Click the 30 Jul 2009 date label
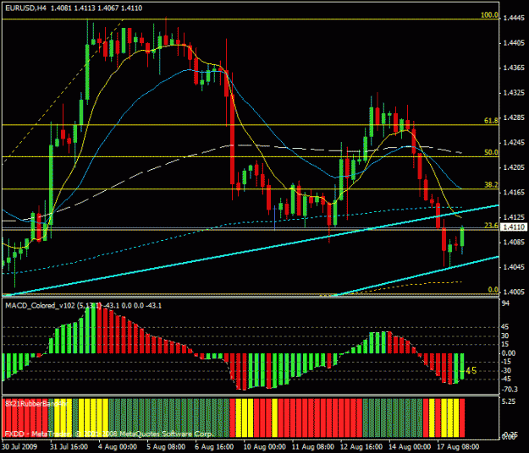Image resolution: width=529 pixels, height=453 pixels. [19, 447]
